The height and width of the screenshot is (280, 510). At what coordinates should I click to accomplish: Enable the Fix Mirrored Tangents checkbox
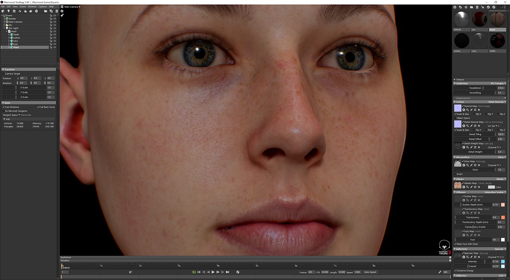[x=4, y=111]
